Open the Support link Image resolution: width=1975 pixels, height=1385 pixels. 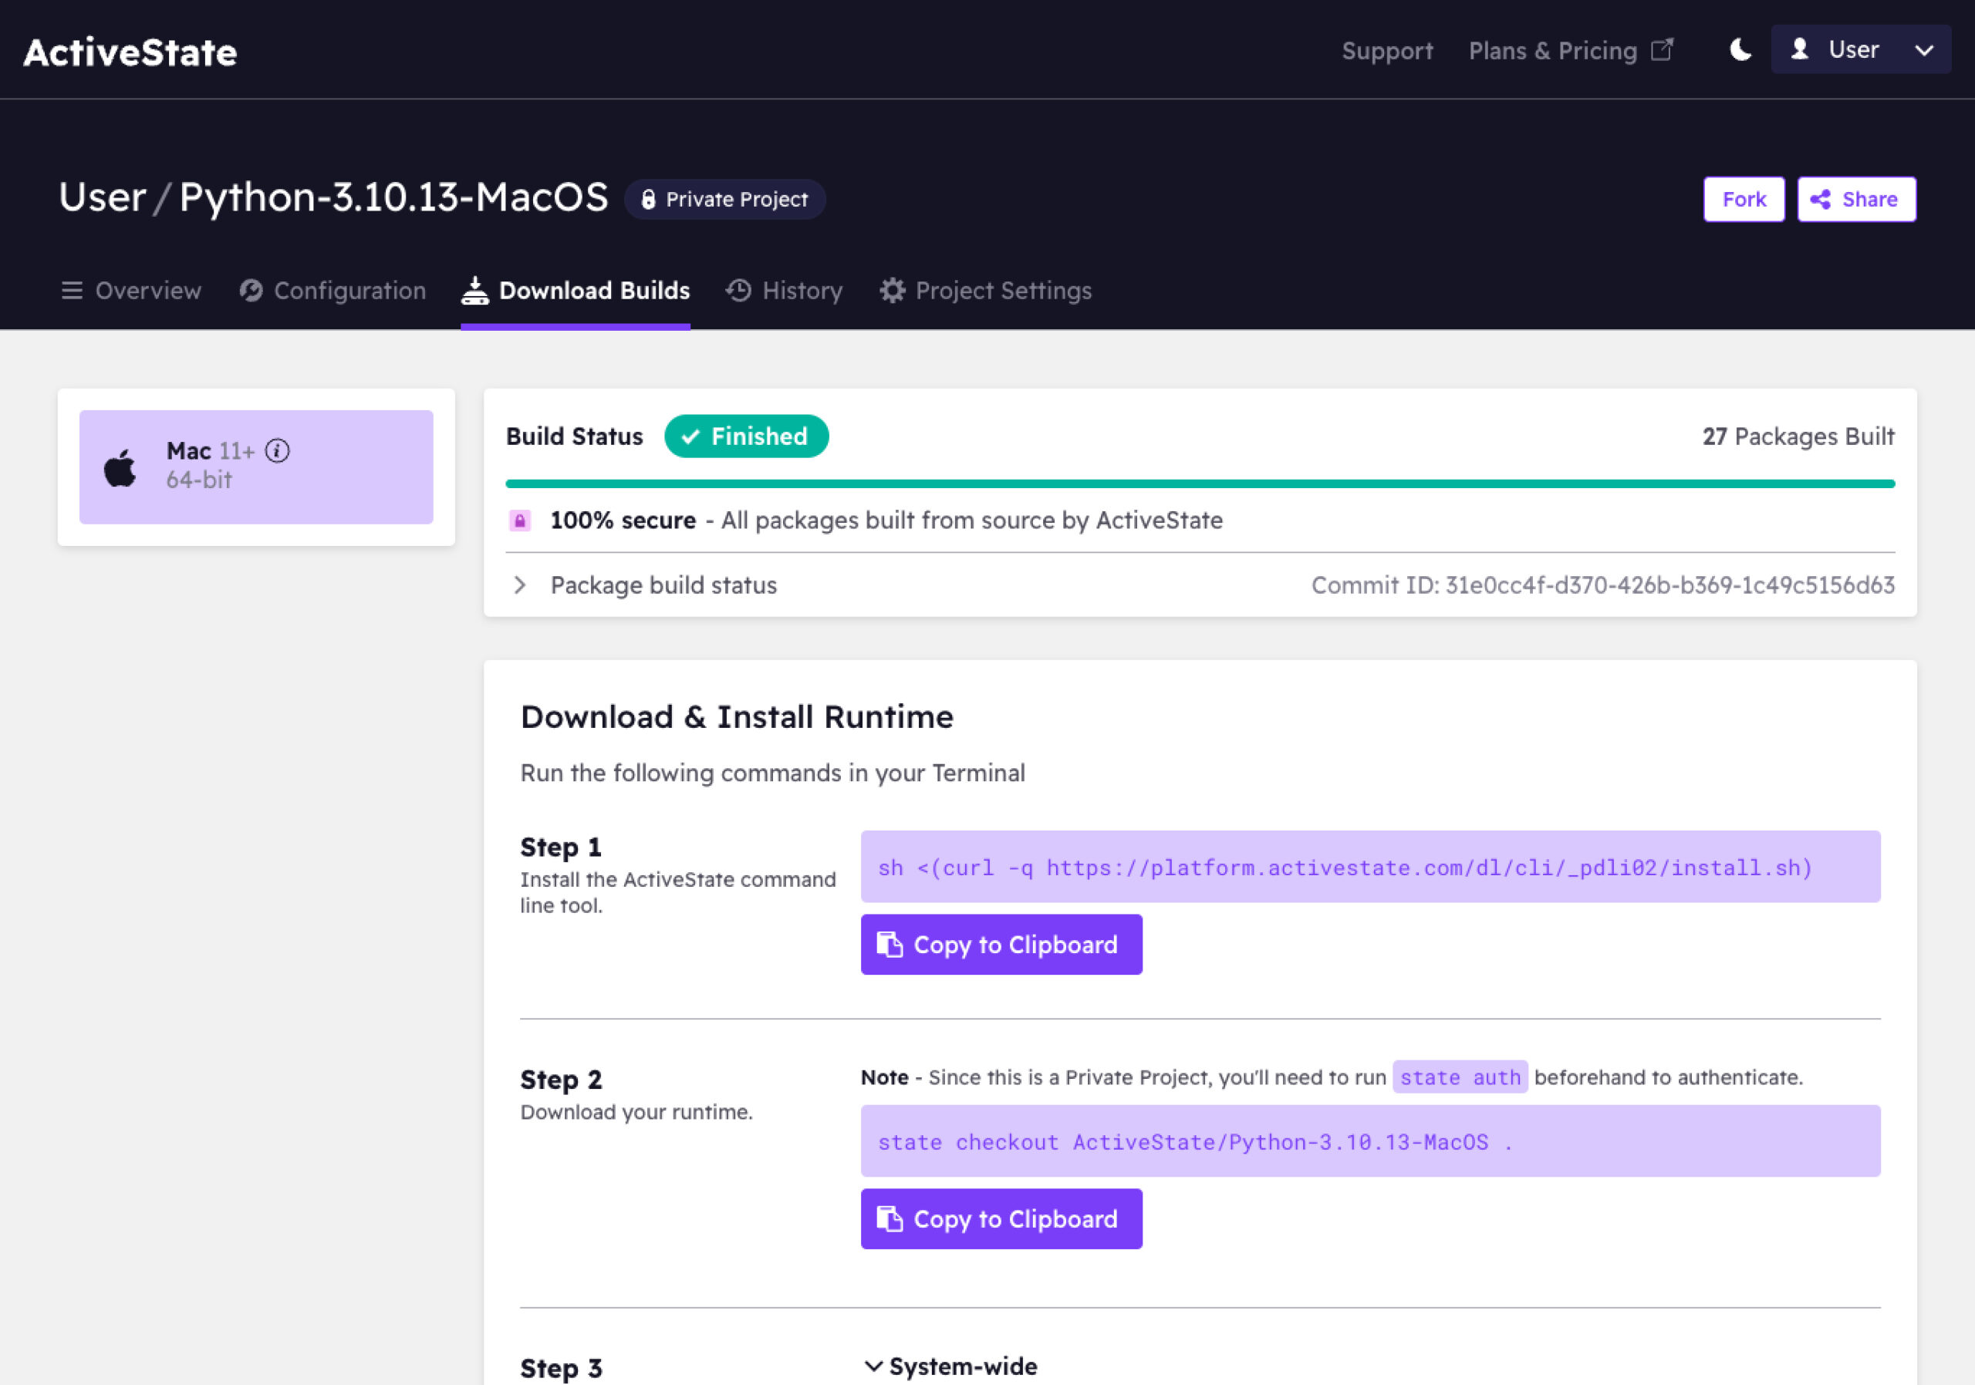tap(1386, 51)
